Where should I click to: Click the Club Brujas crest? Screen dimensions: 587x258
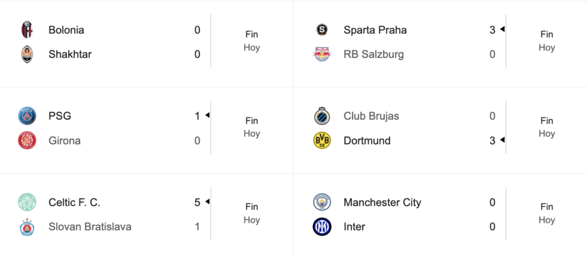[322, 116]
